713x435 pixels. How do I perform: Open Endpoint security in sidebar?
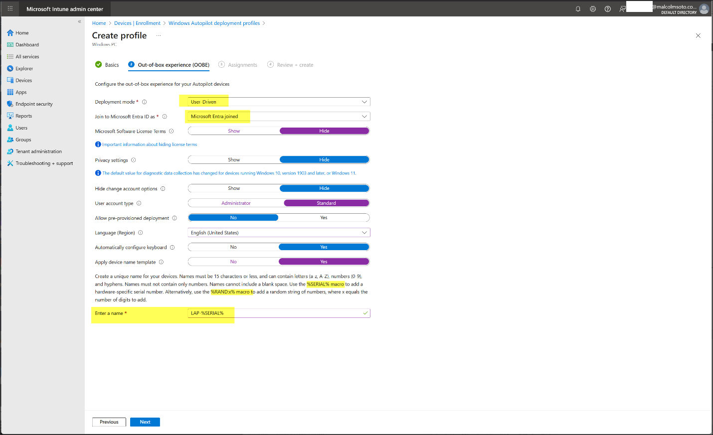tap(34, 104)
